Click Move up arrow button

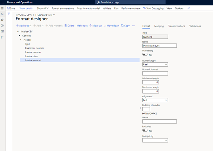(x=96, y=26)
